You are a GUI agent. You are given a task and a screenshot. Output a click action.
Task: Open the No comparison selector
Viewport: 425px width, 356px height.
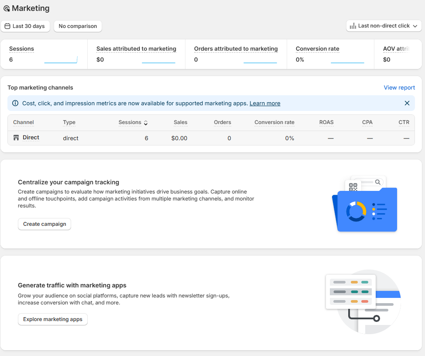[x=78, y=26]
